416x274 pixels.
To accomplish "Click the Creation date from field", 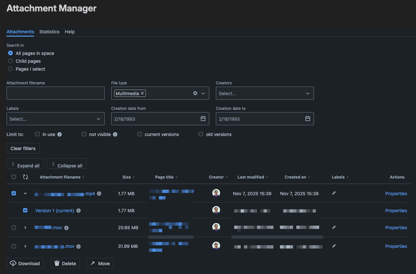I will click(x=160, y=119).
